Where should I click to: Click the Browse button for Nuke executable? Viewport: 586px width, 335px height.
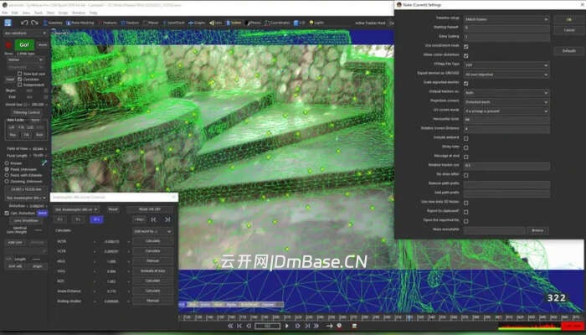(537, 230)
